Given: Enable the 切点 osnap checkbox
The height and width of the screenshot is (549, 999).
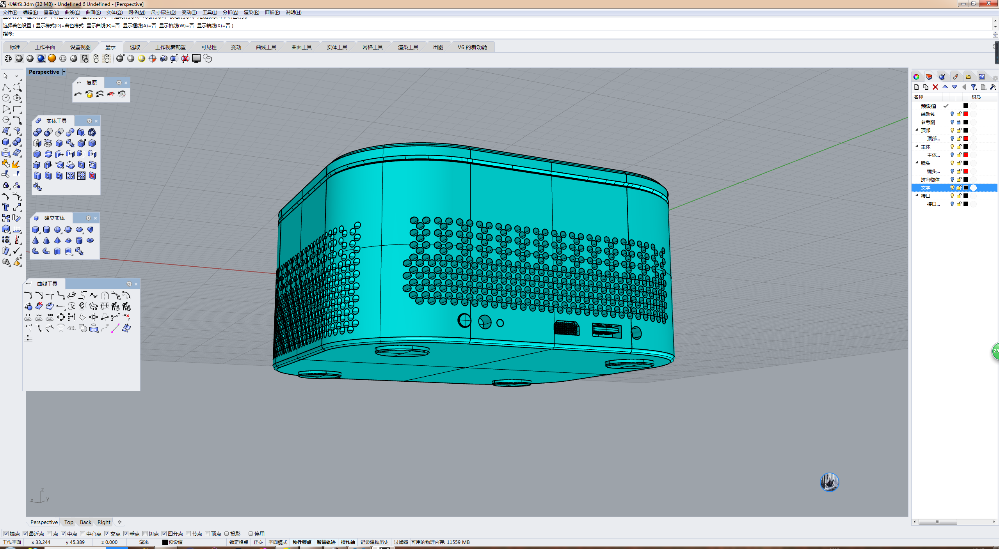Looking at the screenshot, I should coord(145,533).
